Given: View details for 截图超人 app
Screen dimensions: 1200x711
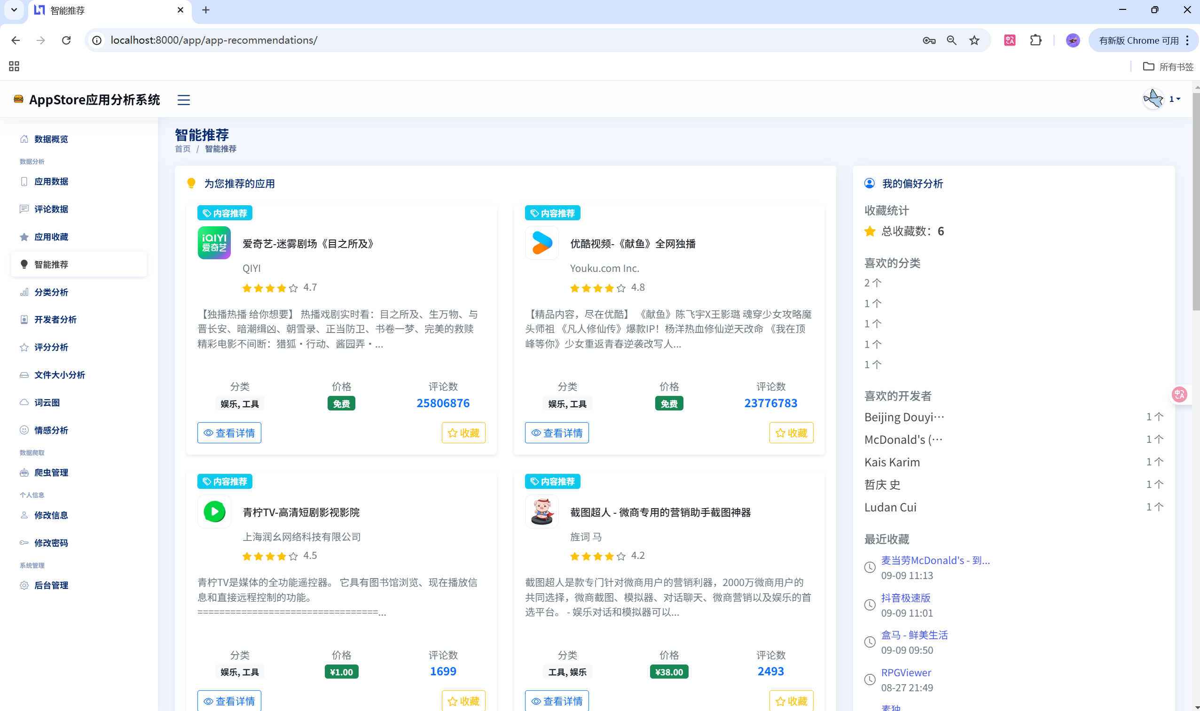Looking at the screenshot, I should (557, 701).
